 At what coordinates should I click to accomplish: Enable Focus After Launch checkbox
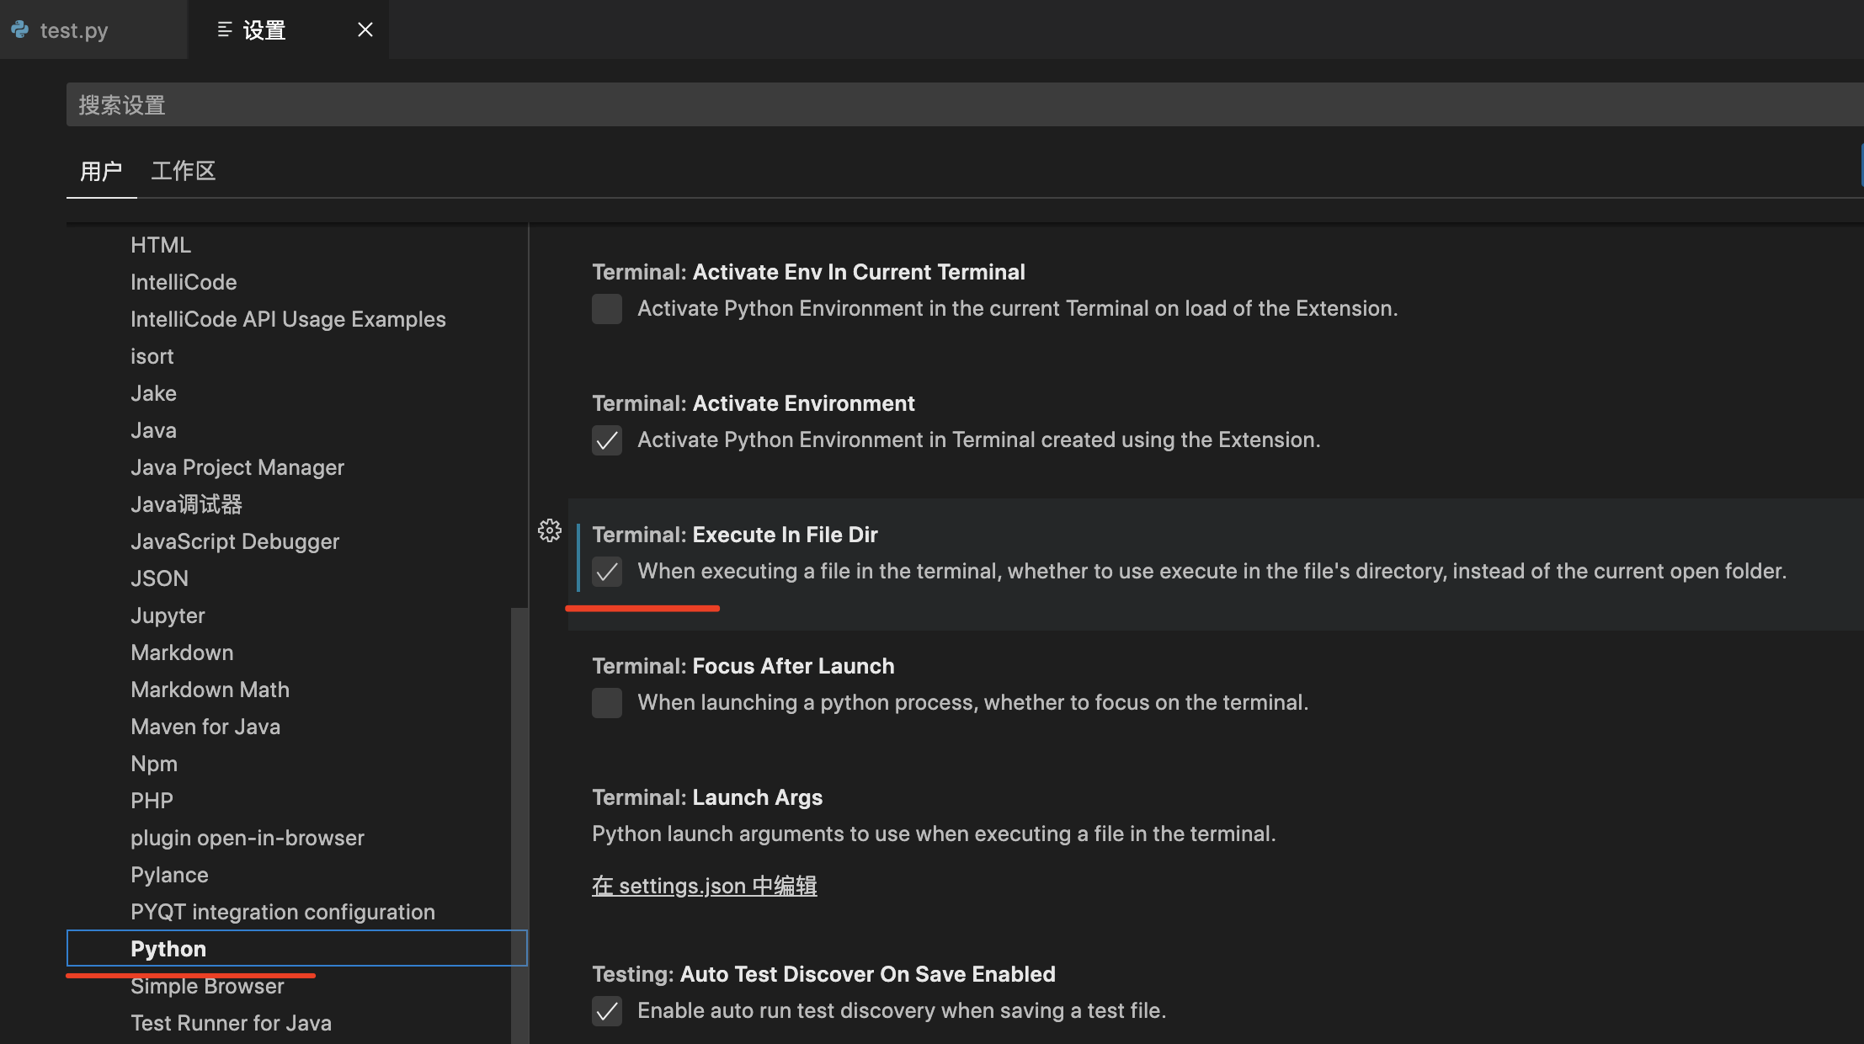(x=606, y=703)
